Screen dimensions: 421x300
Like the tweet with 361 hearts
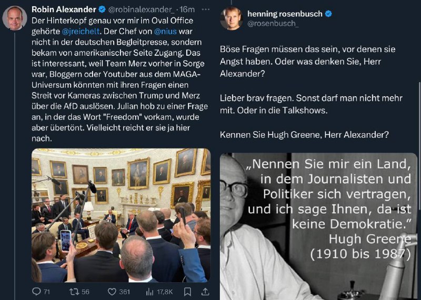click(x=112, y=292)
